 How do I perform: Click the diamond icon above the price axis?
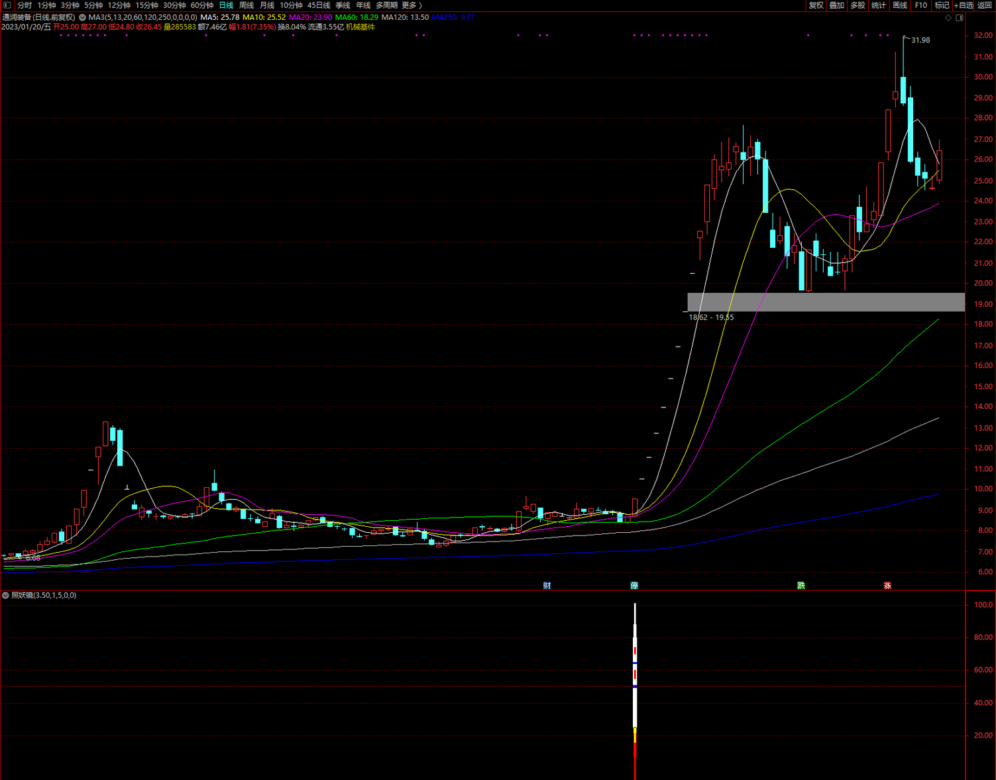click(948, 18)
